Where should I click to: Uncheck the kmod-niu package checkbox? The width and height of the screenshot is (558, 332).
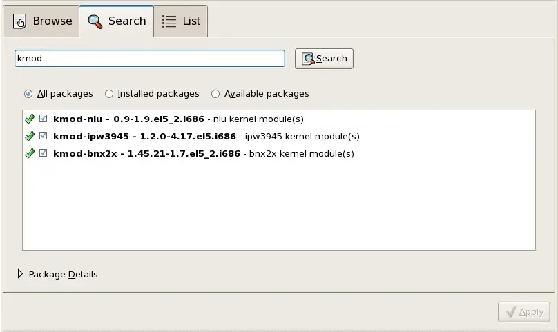pyautogui.click(x=44, y=119)
